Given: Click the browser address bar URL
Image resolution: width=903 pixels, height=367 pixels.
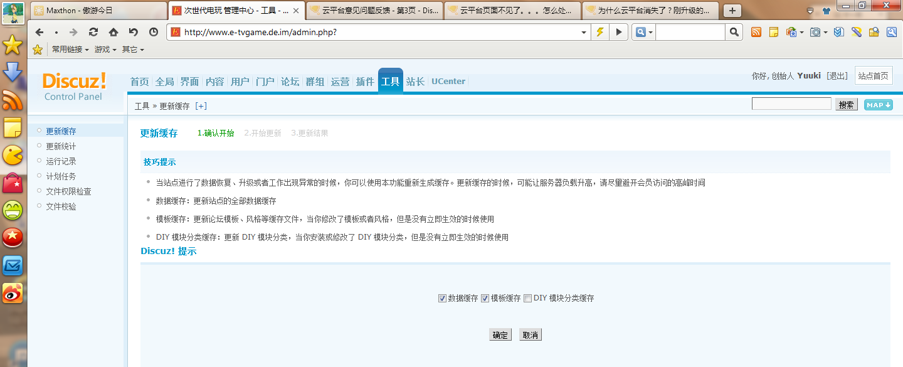Looking at the screenshot, I should (260, 32).
